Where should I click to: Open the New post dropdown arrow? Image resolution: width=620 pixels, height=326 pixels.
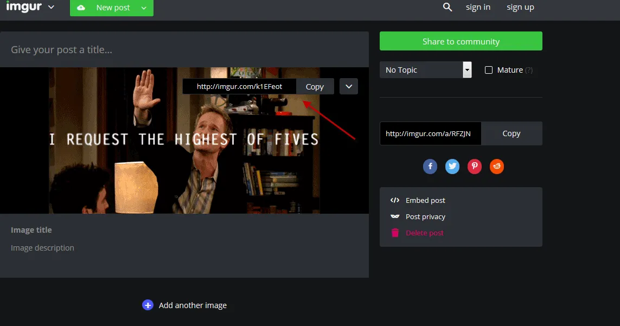coord(144,8)
